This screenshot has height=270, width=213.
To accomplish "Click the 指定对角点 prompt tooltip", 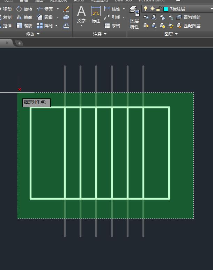I will [36, 103].
